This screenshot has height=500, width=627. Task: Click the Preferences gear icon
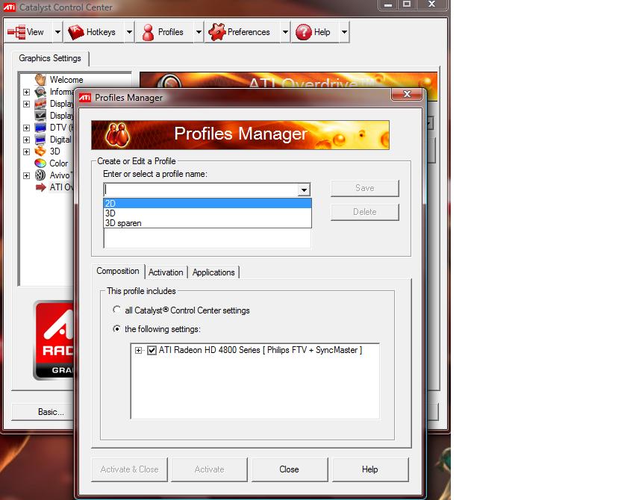click(x=216, y=32)
